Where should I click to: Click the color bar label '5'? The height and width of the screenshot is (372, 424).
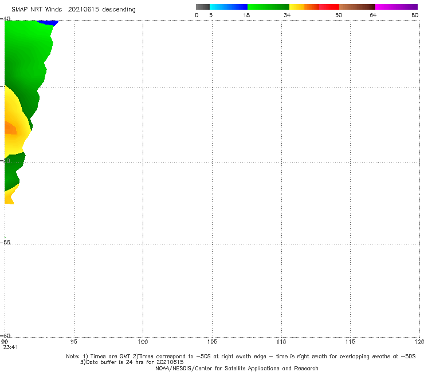coord(211,15)
